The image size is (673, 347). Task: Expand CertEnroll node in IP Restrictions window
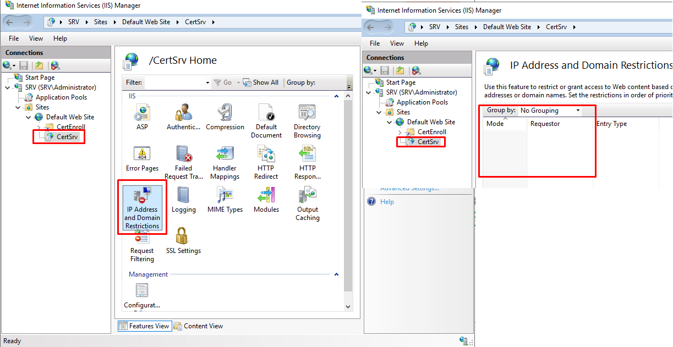point(400,132)
